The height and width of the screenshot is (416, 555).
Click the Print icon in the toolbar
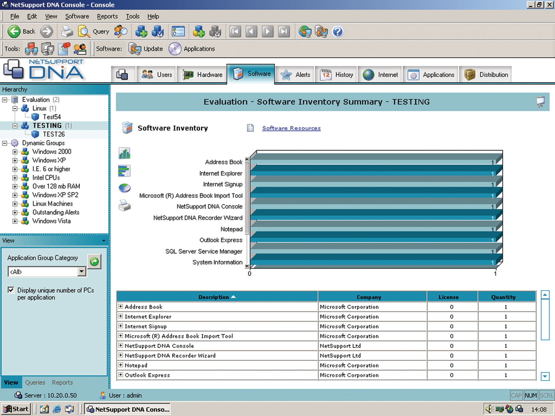tap(67, 32)
